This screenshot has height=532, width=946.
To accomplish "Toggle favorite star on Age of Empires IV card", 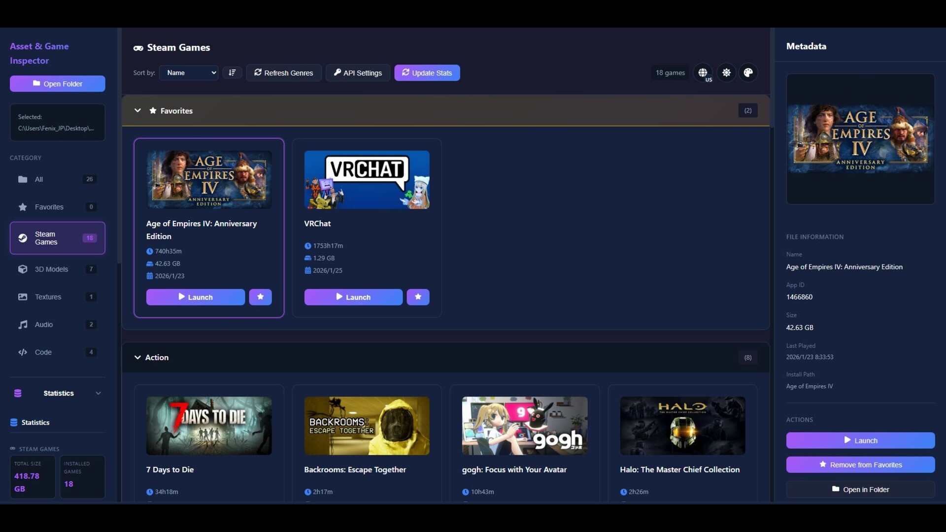I will point(260,297).
